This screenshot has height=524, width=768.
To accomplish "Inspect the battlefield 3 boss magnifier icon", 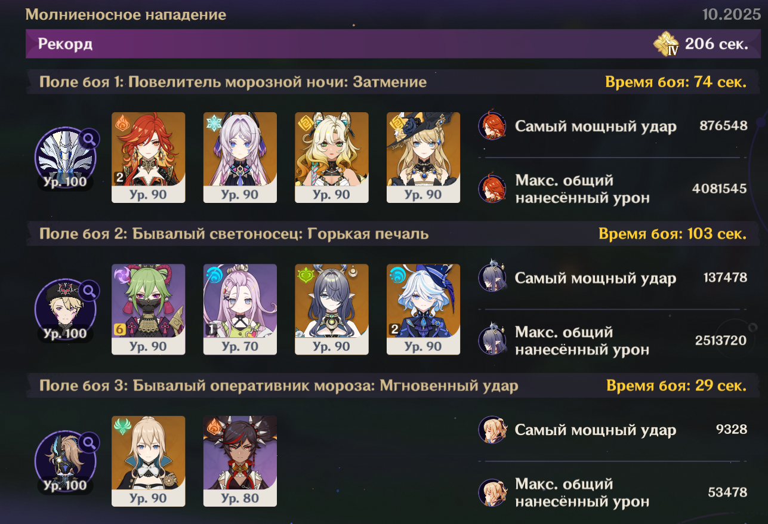I will (x=89, y=443).
